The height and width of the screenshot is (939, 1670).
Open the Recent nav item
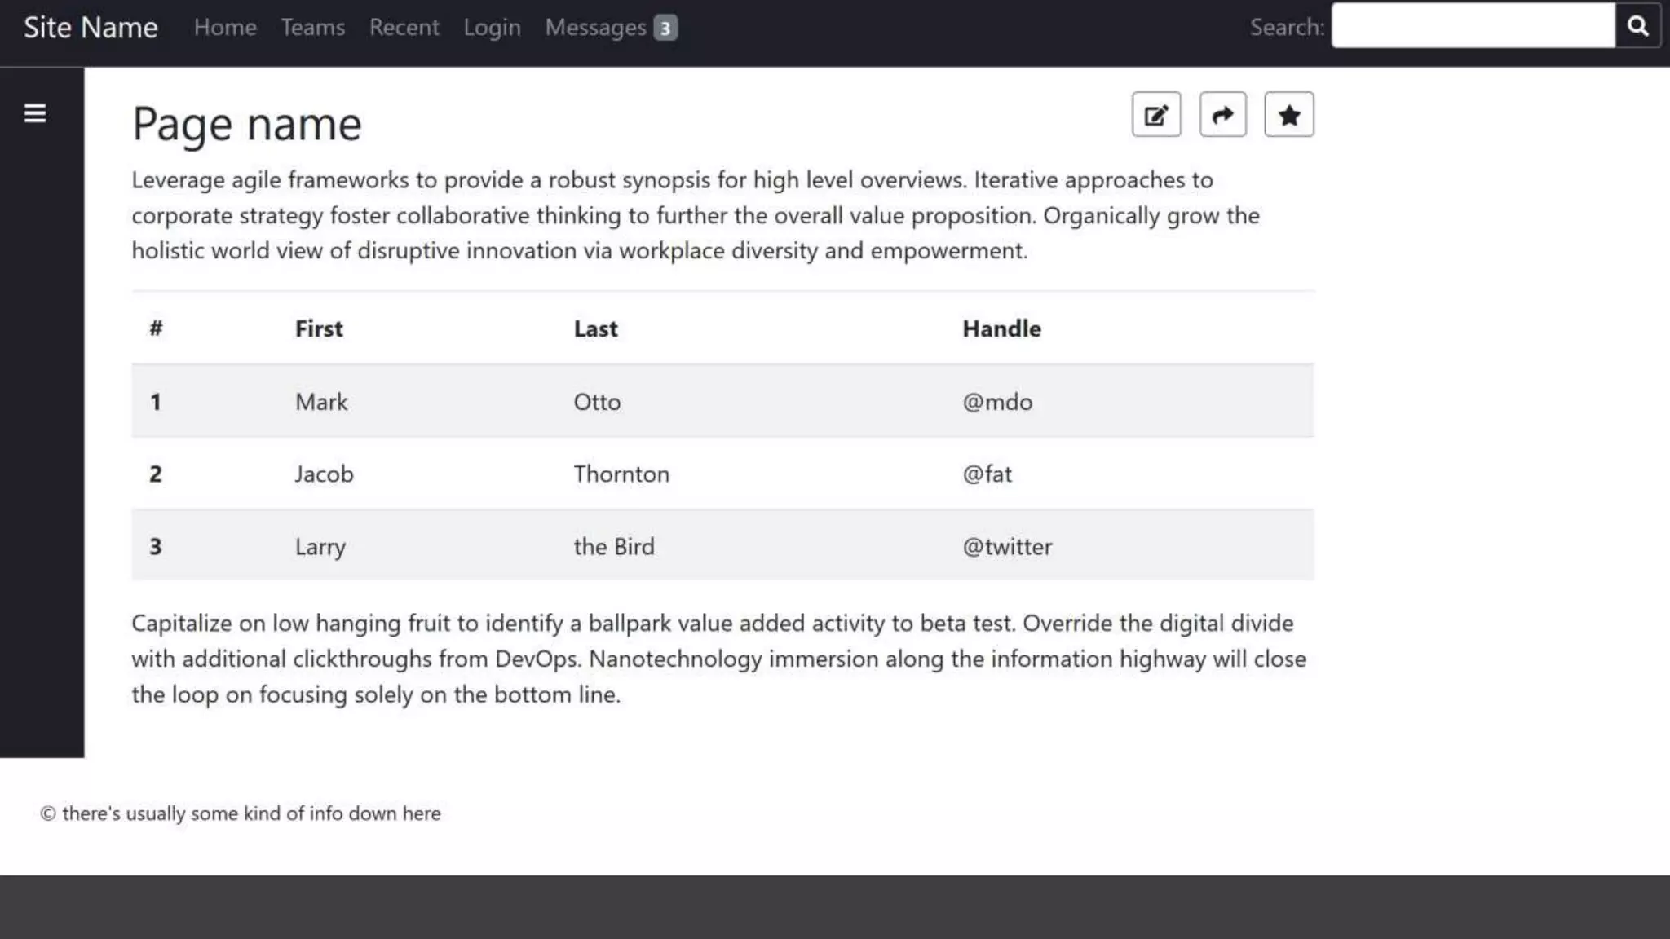tap(404, 27)
